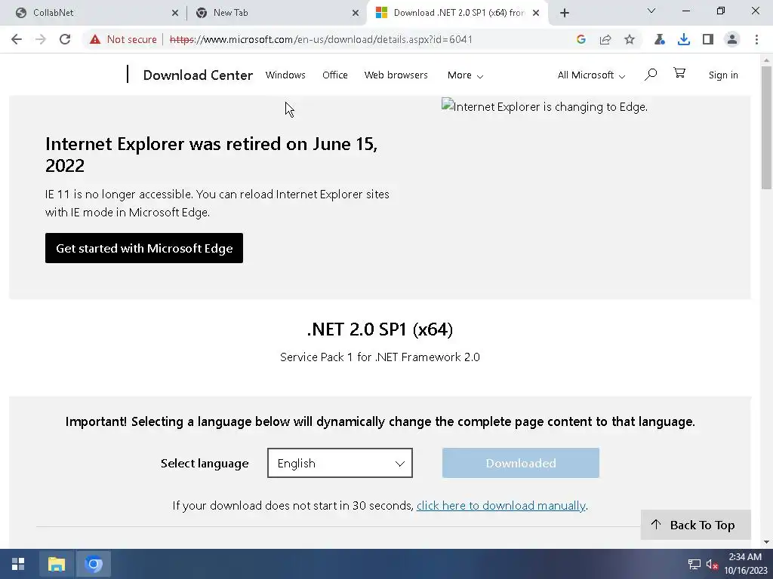The image size is (773, 579).
Task: Open the Select language dropdown
Action: 340,463
